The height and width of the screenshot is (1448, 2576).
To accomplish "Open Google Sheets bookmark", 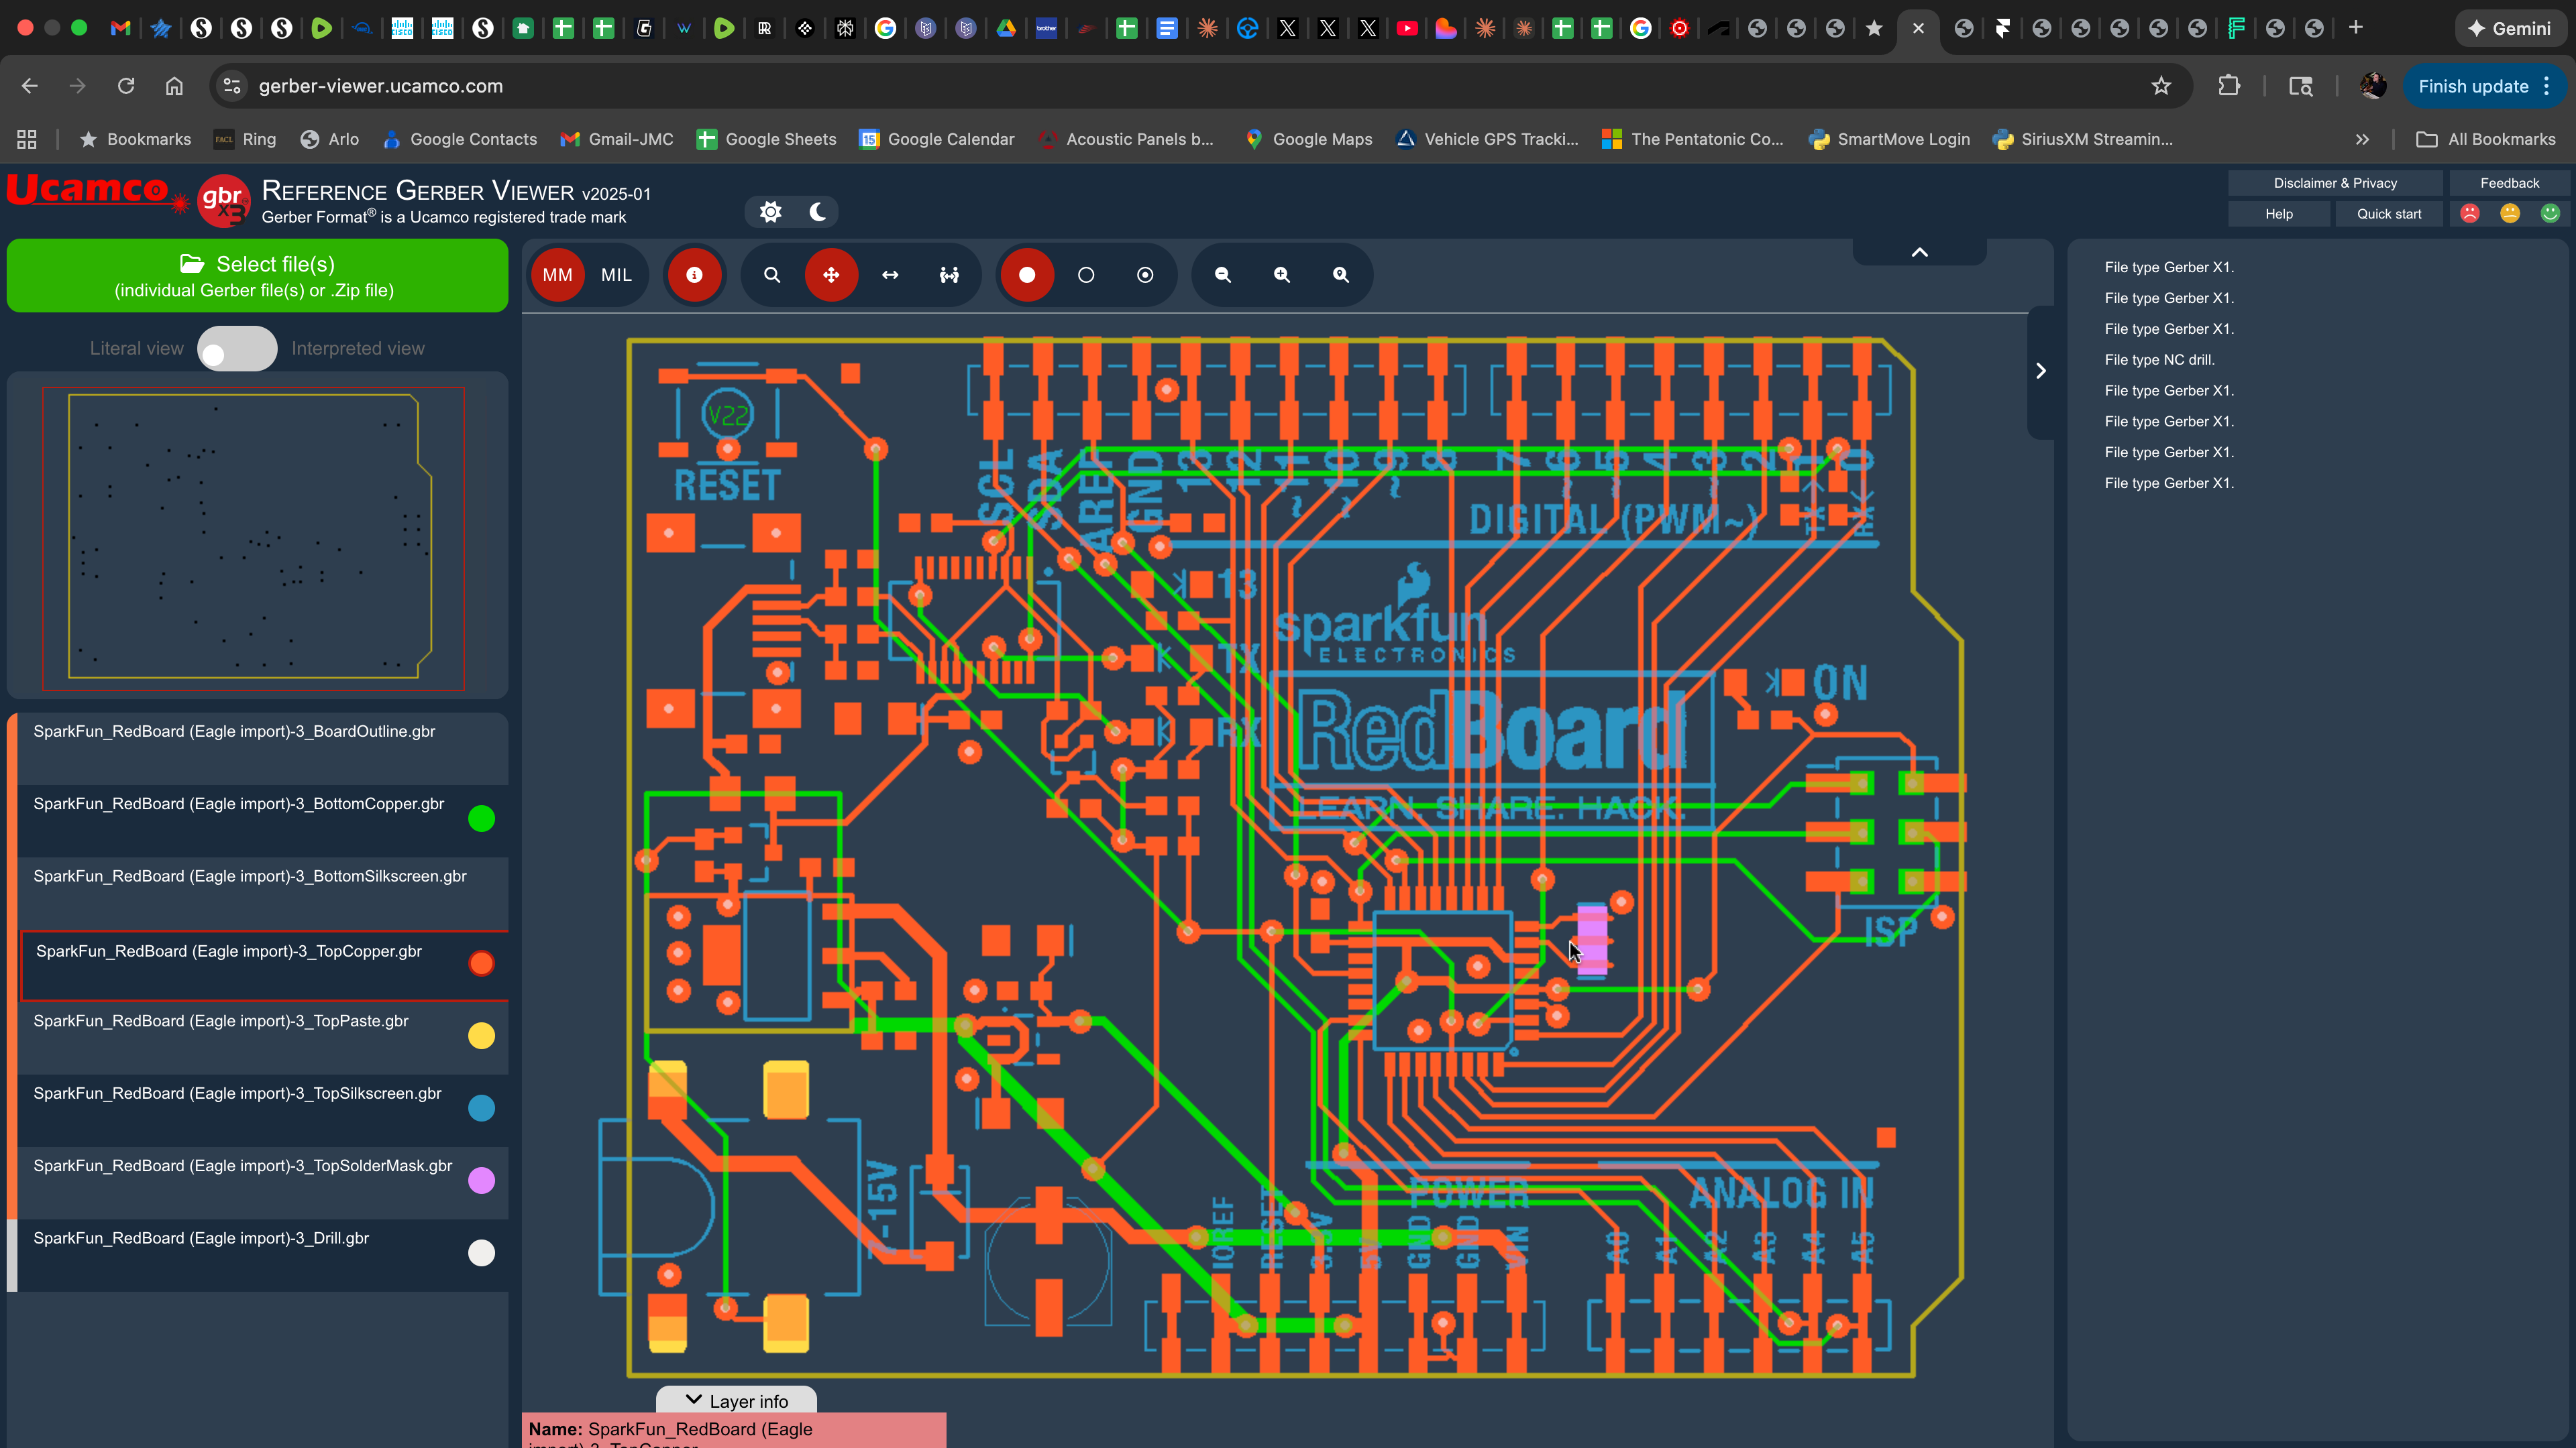I will pyautogui.click(x=767, y=139).
